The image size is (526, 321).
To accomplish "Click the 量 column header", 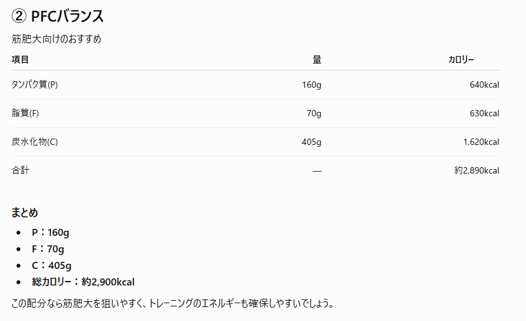I will (317, 59).
